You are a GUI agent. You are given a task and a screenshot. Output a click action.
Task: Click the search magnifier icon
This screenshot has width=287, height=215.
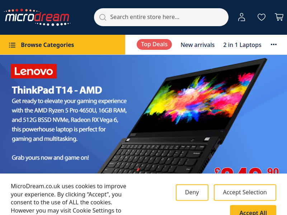(103, 17)
